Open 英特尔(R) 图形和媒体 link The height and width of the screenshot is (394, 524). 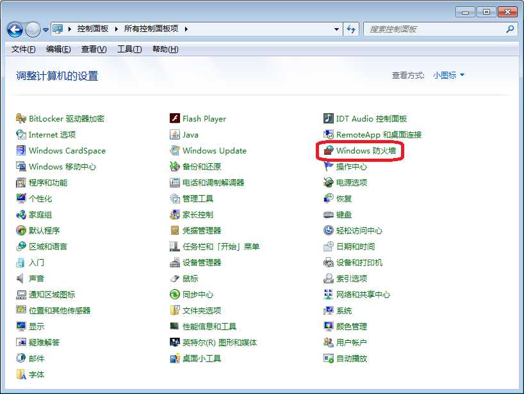coord(220,342)
